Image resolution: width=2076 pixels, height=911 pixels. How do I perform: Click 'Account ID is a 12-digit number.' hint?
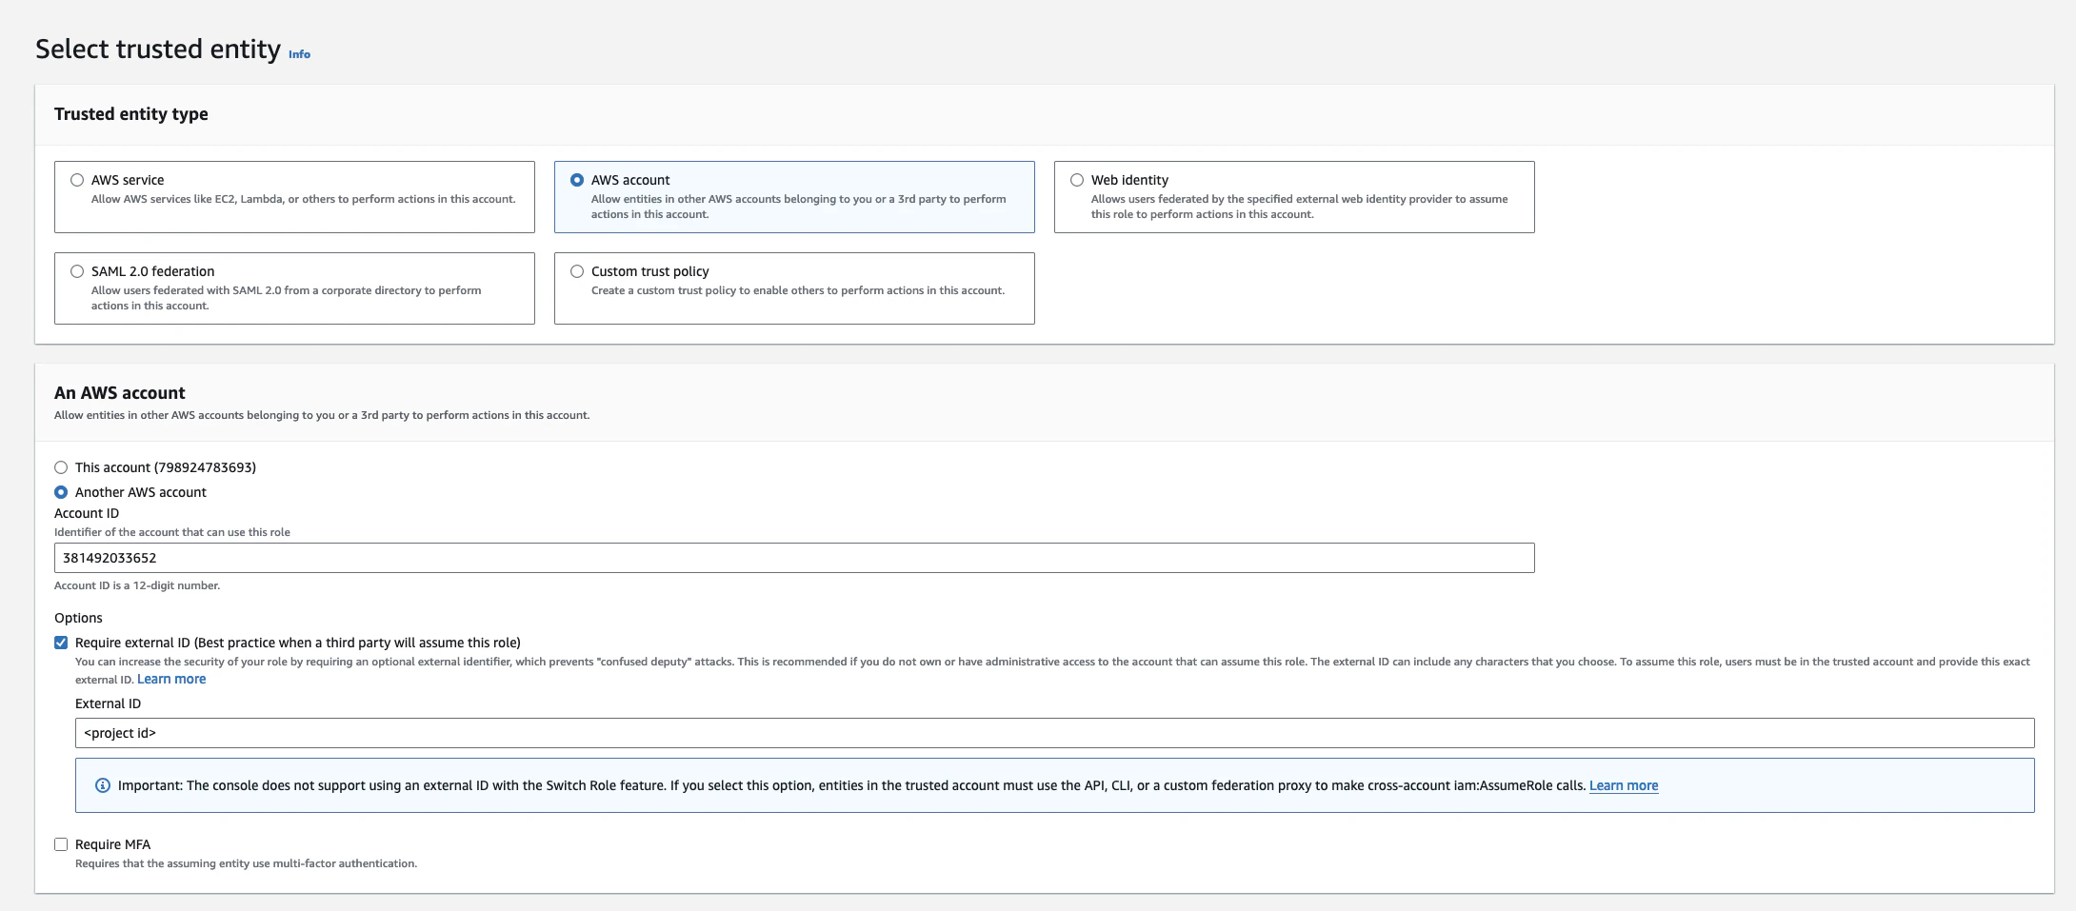click(137, 585)
